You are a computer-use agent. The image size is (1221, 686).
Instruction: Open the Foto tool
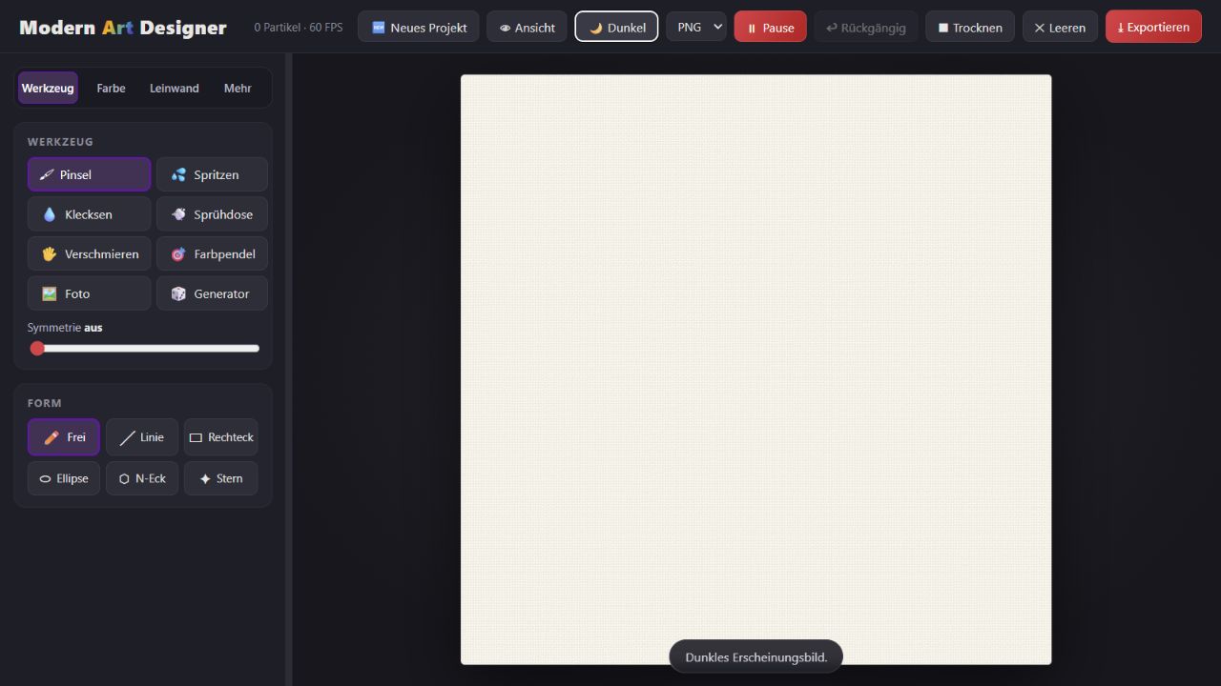(x=89, y=293)
